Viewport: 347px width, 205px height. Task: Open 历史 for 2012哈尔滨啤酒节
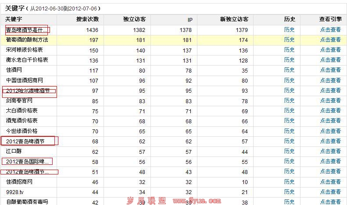click(x=289, y=90)
